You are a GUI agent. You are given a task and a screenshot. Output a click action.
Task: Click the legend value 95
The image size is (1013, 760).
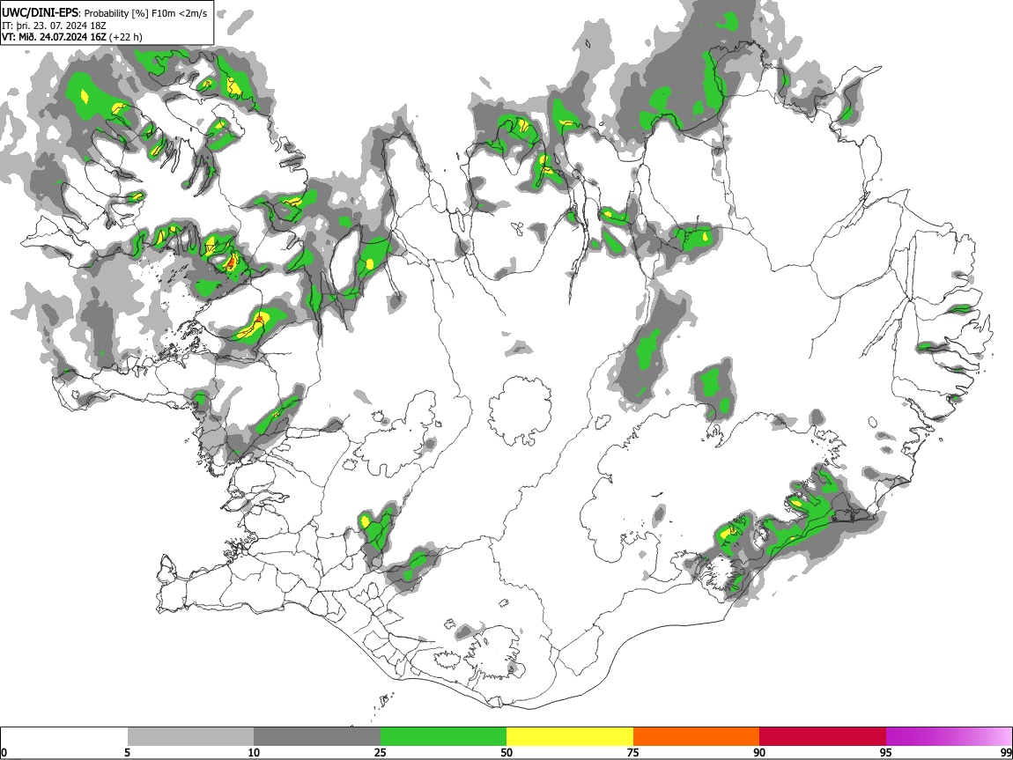click(x=886, y=752)
